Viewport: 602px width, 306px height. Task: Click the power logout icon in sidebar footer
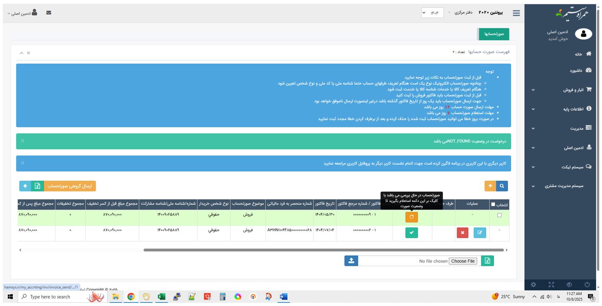click(x=587, y=284)
